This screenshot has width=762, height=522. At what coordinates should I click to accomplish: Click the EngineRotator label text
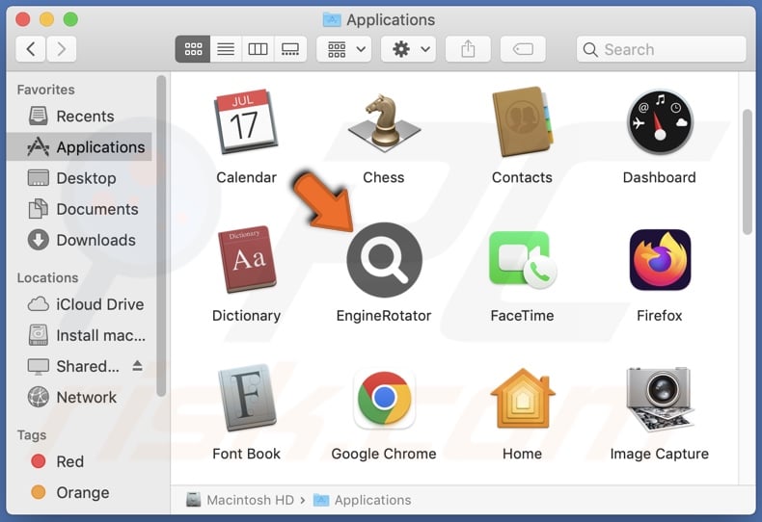(x=384, y=316)
